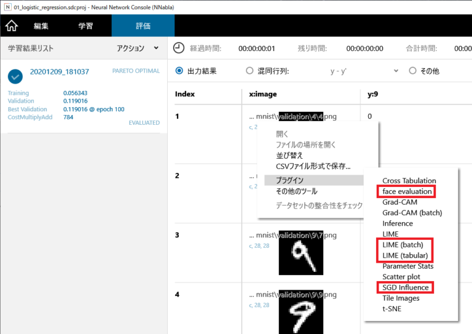
Task: Click the mnist\validation\9\7.png path in row 3
Action: pos(293,235)
